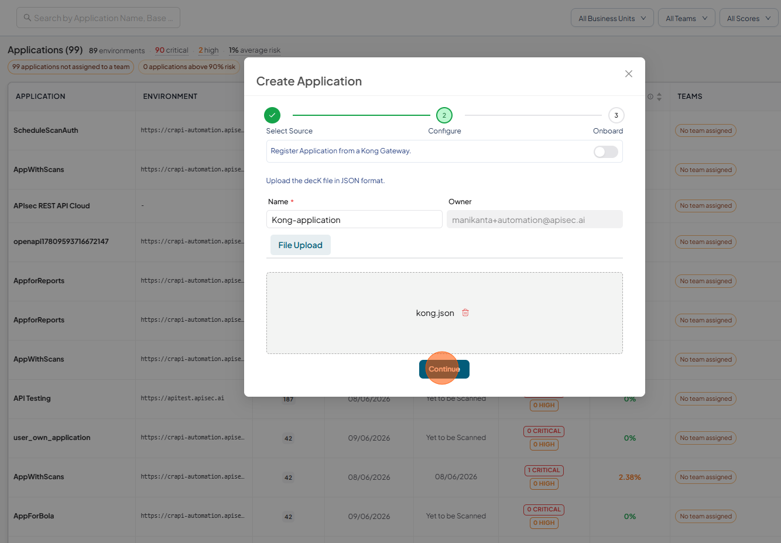Click the Owner email field
781x543 pixels.
tap(535, 219)
